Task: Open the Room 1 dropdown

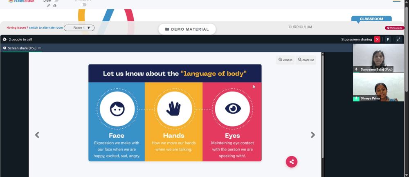Action: 79,28
